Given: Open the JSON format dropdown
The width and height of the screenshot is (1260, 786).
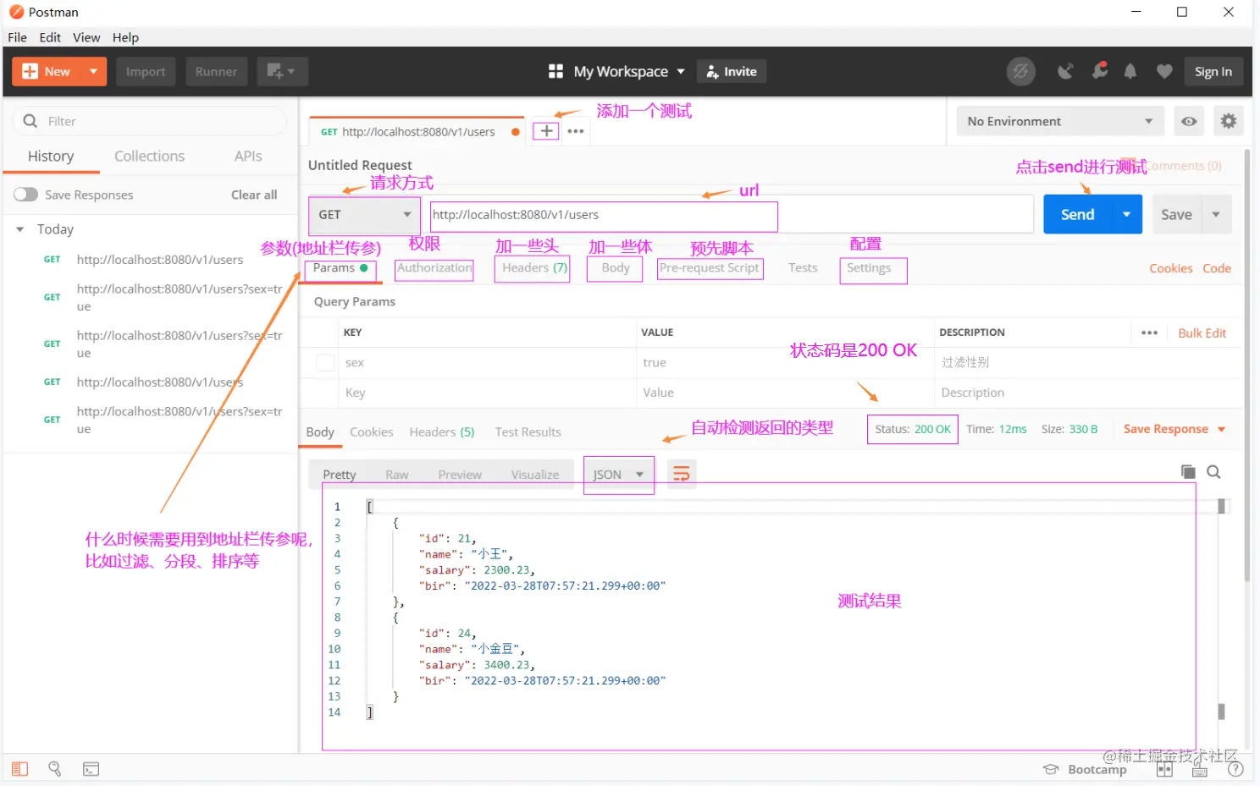Looking at the screenshot, I should point(619,475).
